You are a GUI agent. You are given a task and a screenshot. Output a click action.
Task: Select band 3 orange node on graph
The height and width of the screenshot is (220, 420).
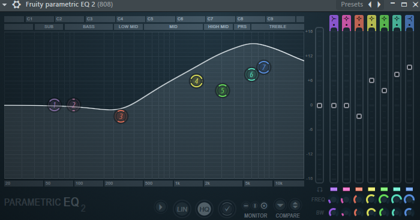[x=121, y=117]
